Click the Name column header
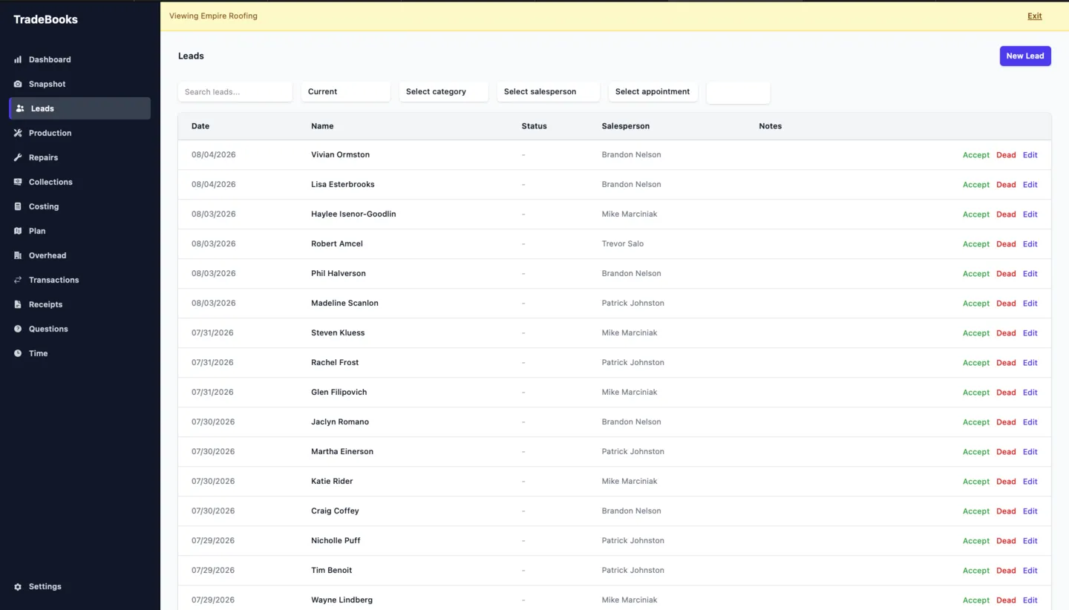Viewport: 1069px width, 610px height. coord(322,126)
